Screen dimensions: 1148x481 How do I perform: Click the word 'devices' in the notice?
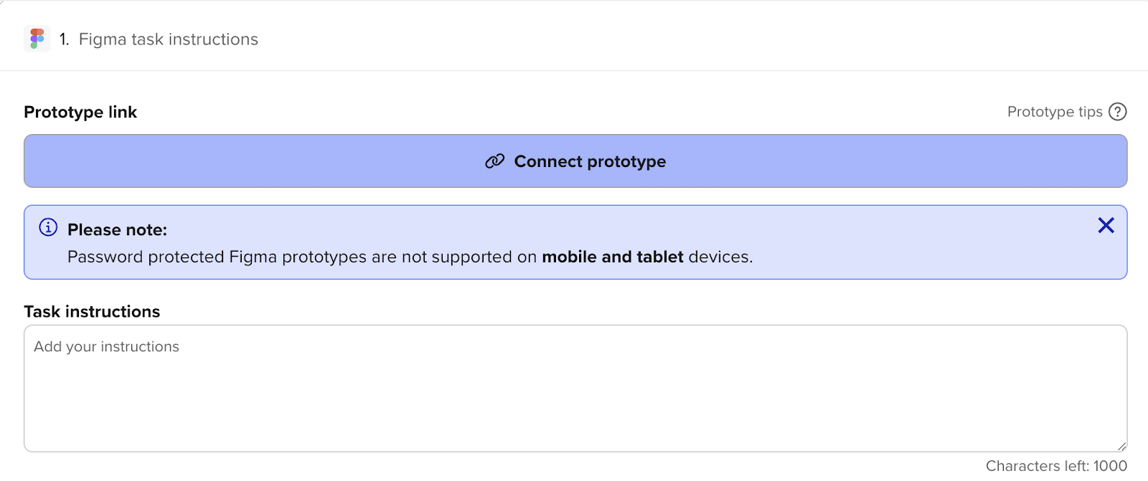[718, 257]
